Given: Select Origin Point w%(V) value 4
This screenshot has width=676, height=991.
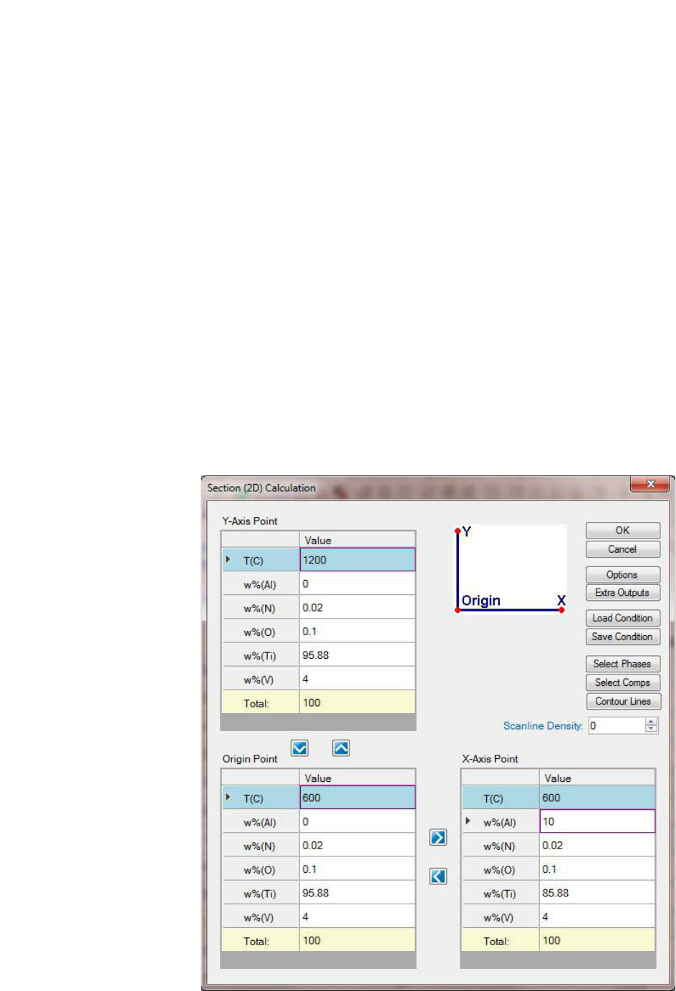Looking at the screenshot, I should 357,916.
